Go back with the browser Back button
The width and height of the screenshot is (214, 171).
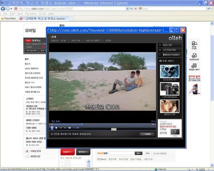pyautogui.click(x=3, y=9)
